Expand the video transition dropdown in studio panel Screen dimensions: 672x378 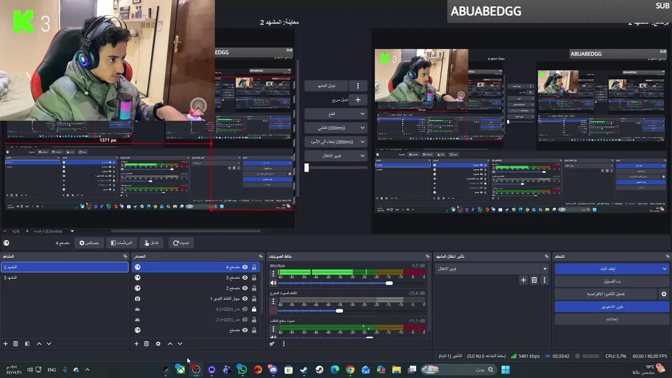click(362, 156)
